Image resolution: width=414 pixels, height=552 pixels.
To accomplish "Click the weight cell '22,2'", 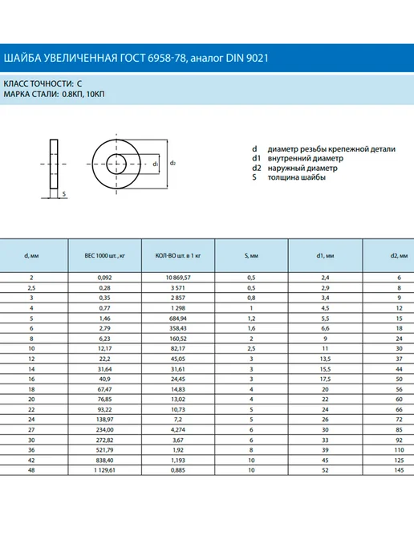I will pyautogui.click(x=104, y=359).
